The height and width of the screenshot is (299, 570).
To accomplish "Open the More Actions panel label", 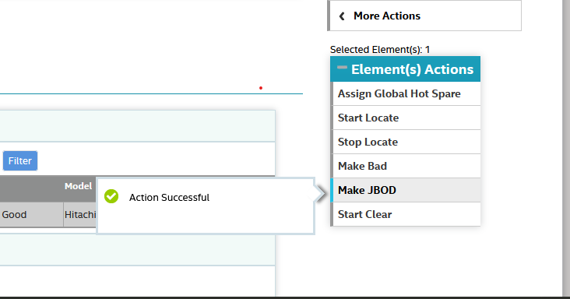I will 387,16.
